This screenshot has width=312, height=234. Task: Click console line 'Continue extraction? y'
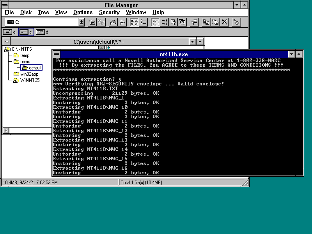pyautogui.click(x=87, y=79)
